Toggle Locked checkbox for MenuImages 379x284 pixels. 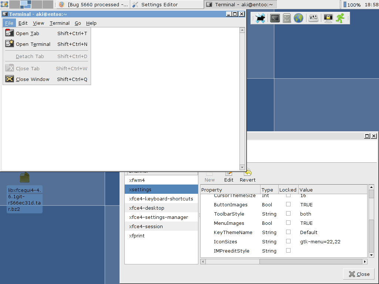pyautogui.click(x=288, y=223)
